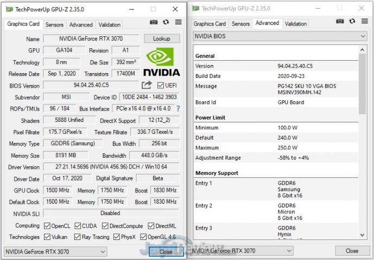Click the Lookup button

point(162,38)
